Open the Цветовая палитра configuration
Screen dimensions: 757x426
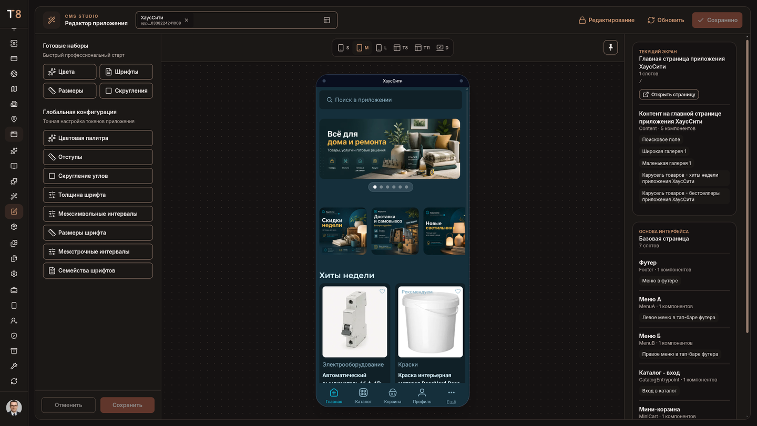pyautogui.click(x=98, y=138)
